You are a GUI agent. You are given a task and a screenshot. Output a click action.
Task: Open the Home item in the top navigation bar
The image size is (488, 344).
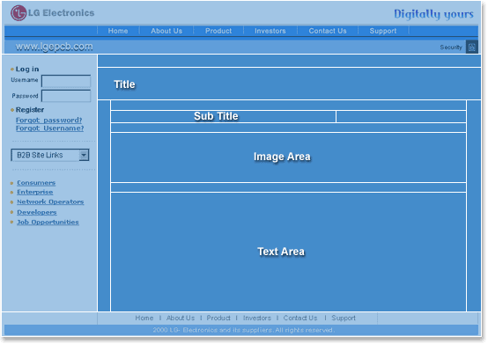[118, 31]
